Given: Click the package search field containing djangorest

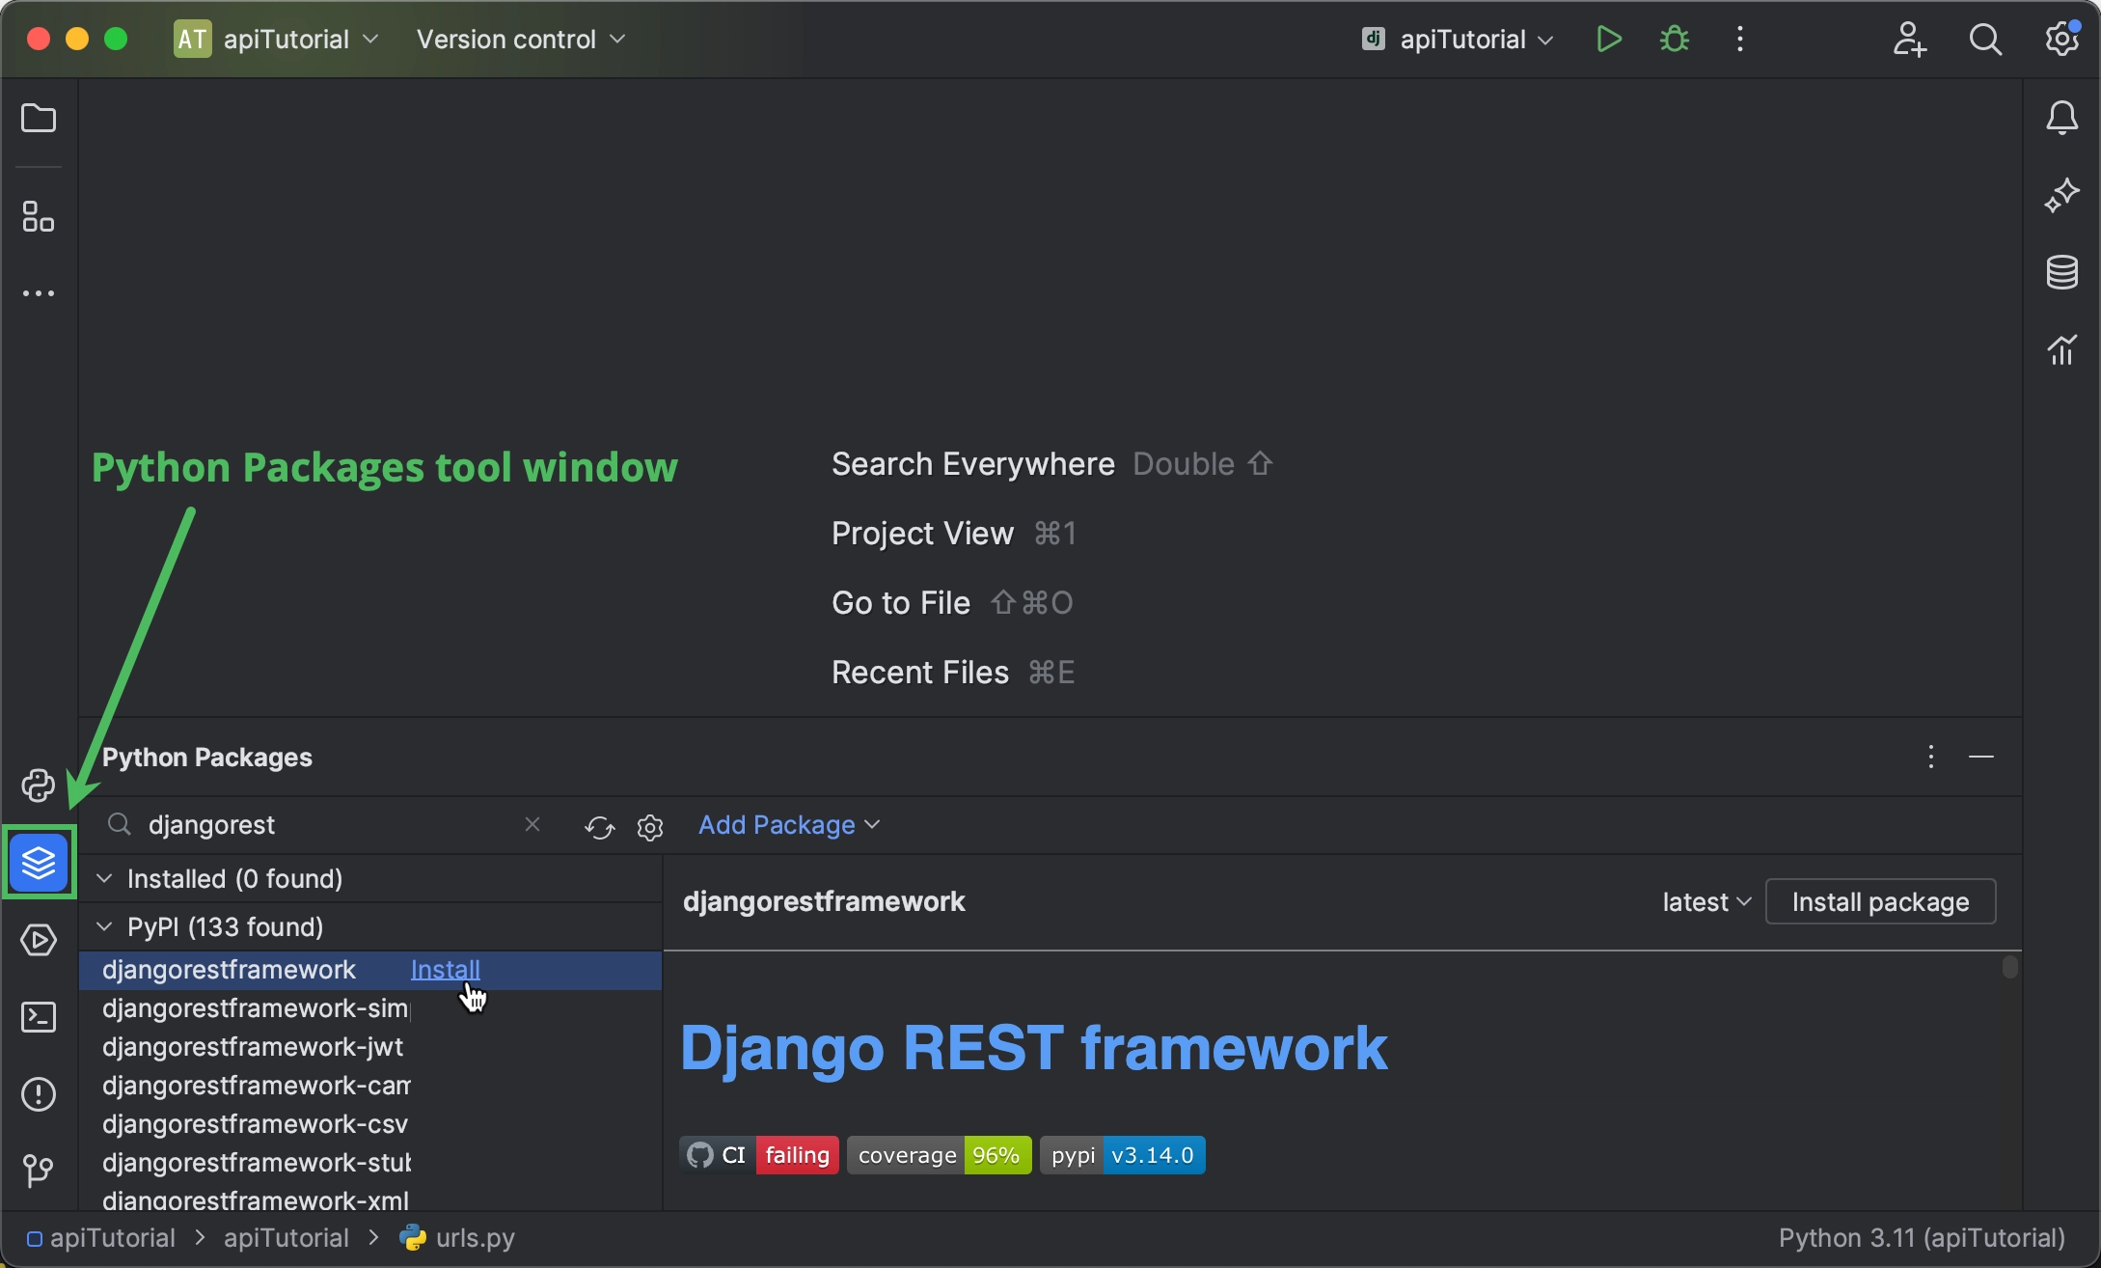Looking at the screenshot, I should pos(326,825).
